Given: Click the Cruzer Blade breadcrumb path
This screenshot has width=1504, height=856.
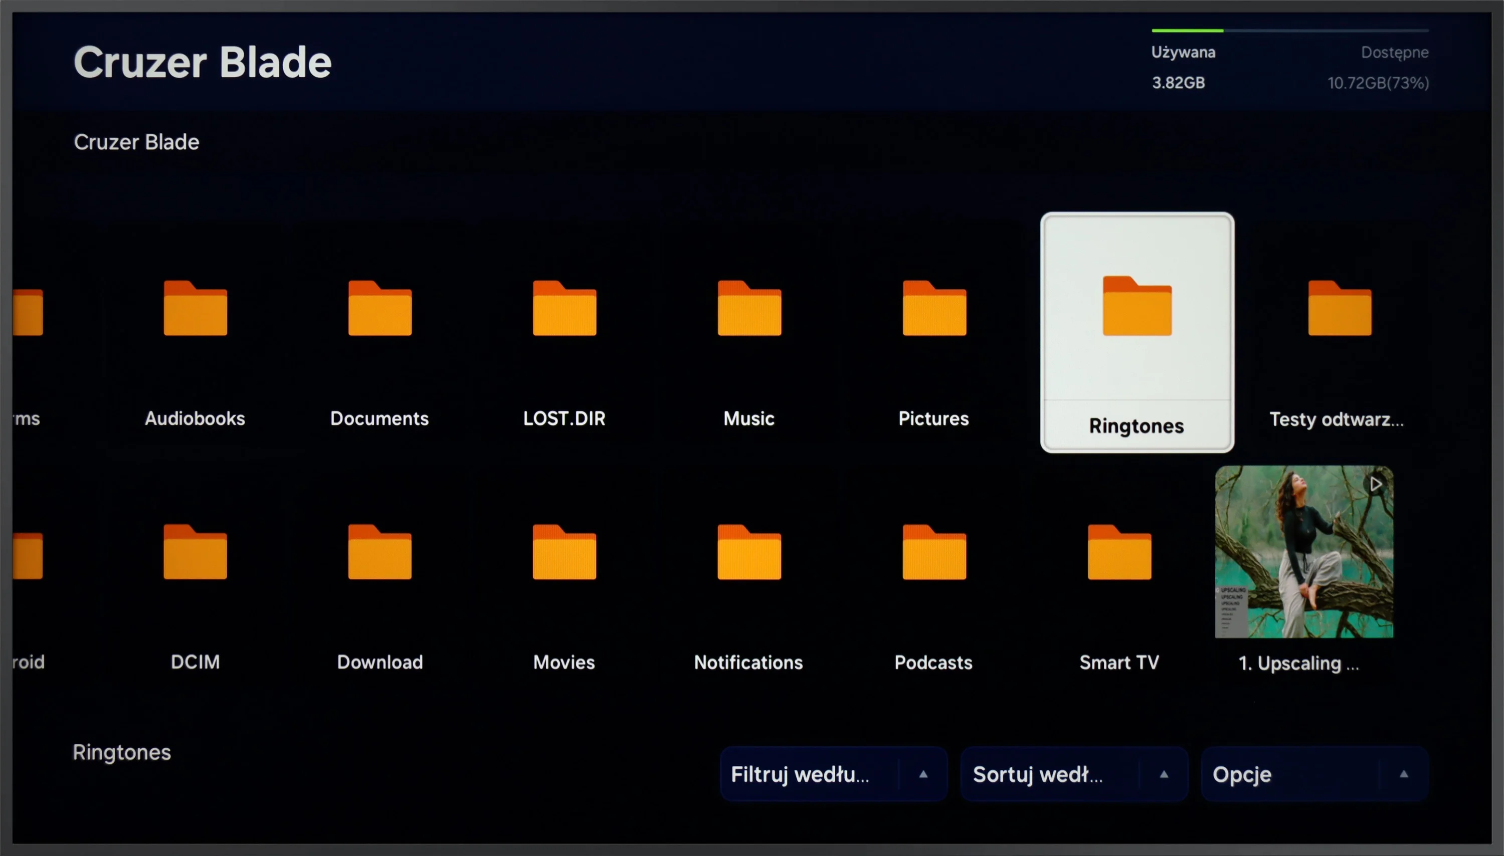Looking at the screenshot, I should coord(136,142).
